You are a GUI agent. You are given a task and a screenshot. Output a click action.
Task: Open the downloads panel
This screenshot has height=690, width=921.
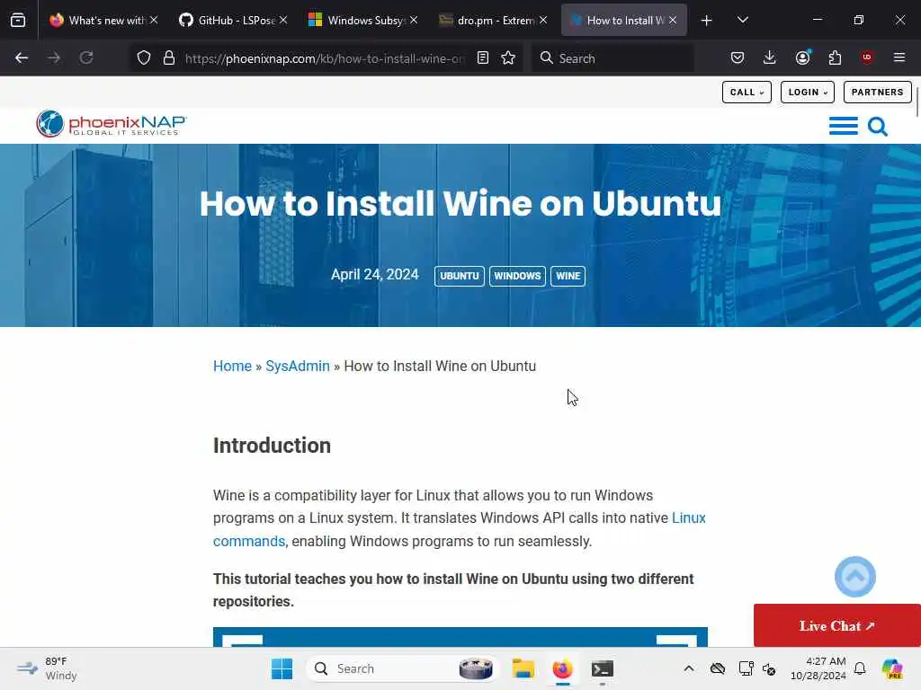(x=770, y=57)
